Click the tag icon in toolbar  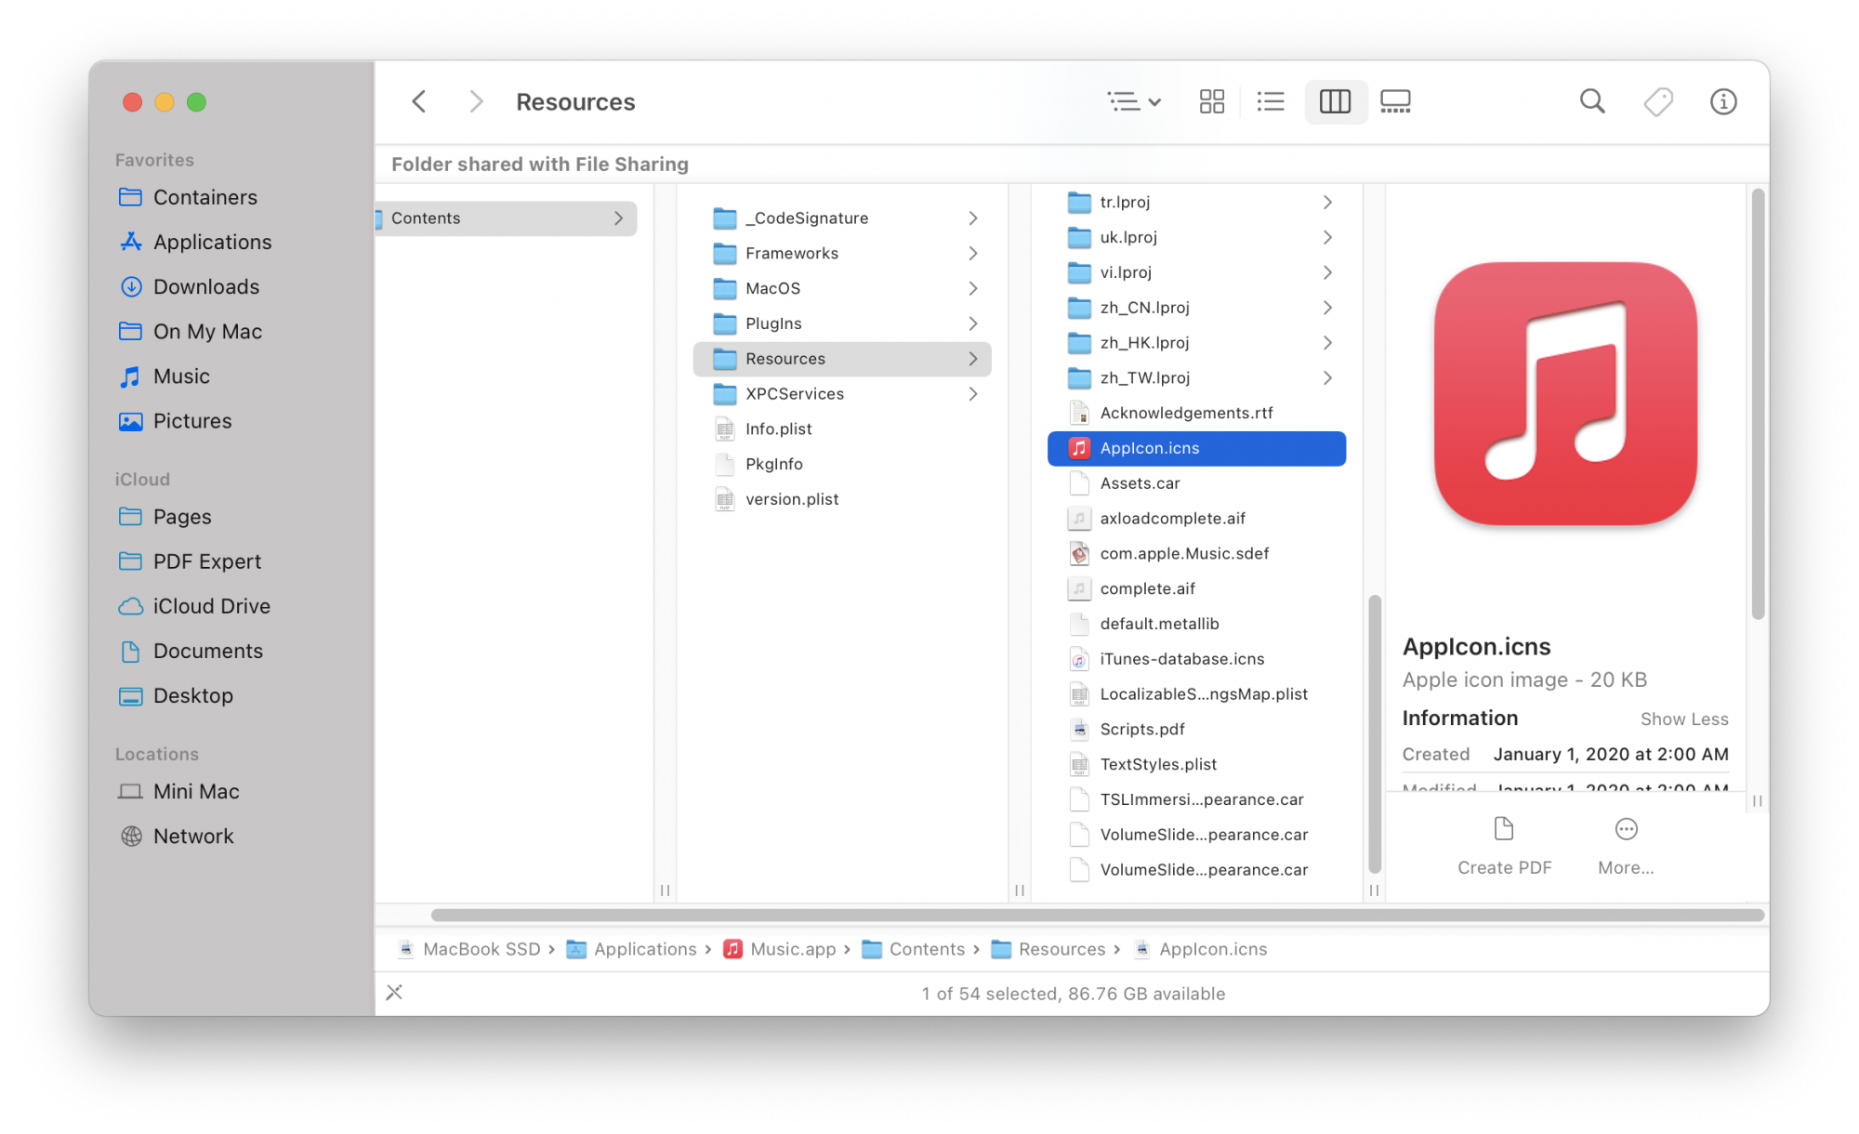(x=1658, y=101)
